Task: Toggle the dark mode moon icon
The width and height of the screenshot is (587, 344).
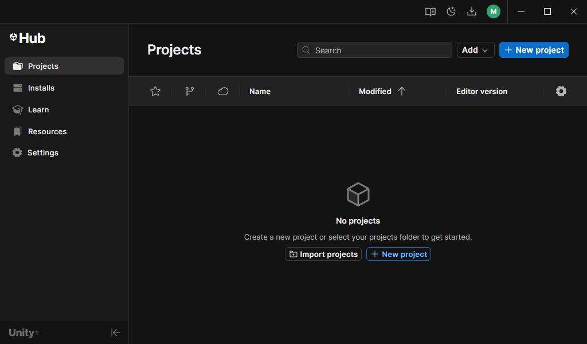Action: pos(451,11)
